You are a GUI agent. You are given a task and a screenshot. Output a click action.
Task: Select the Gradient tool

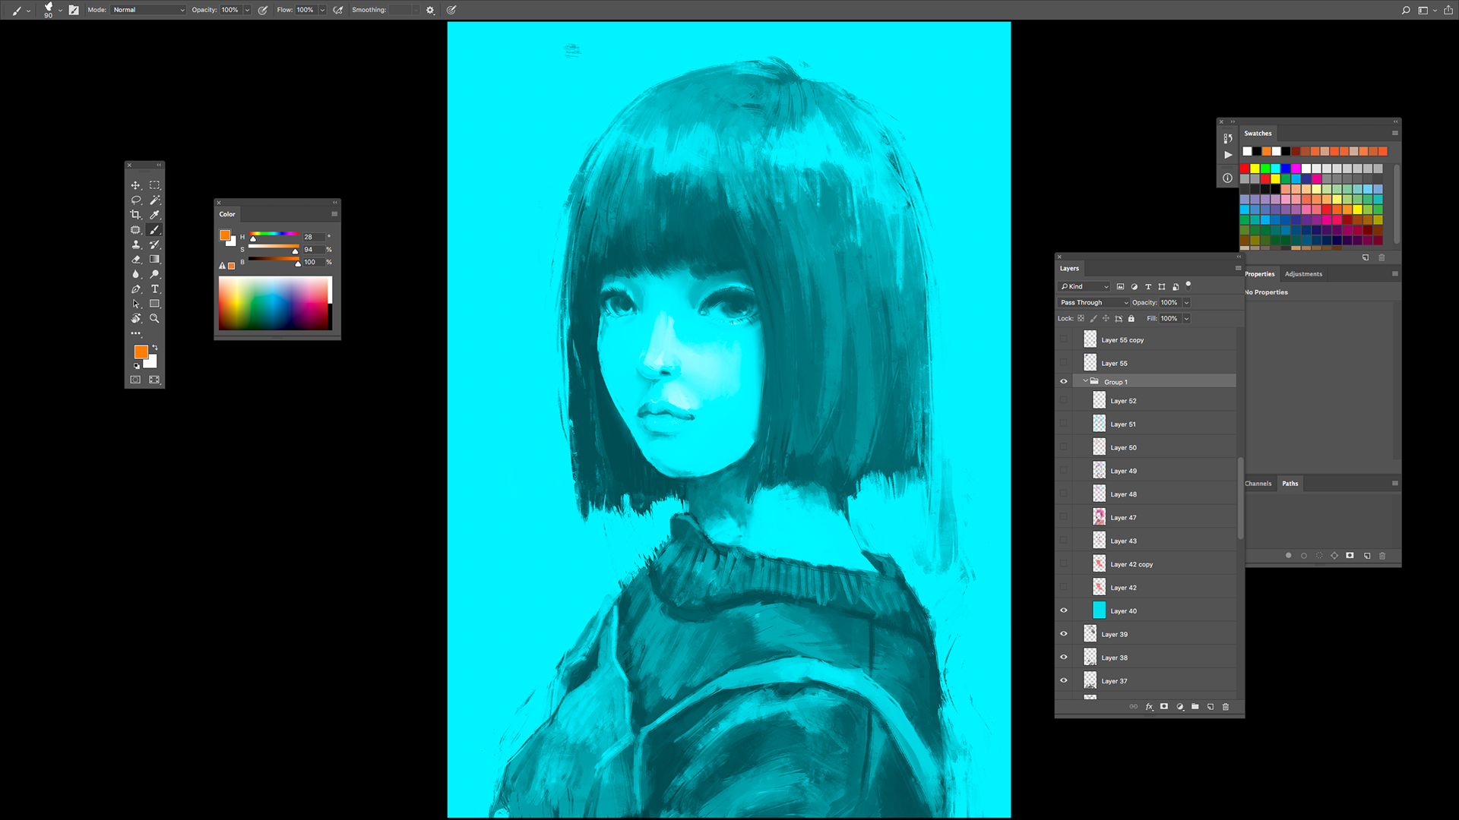pyautogui.click(x=154, y=260)
